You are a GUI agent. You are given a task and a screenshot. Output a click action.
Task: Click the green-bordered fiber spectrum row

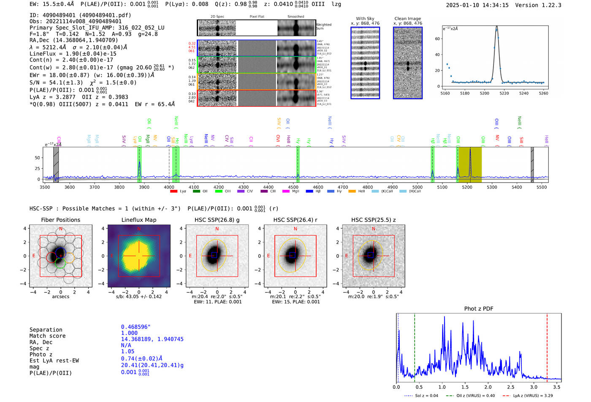(x=256, y=65)
